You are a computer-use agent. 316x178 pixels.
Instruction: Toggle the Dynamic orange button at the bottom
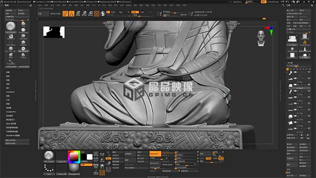(x=155, y=154)
